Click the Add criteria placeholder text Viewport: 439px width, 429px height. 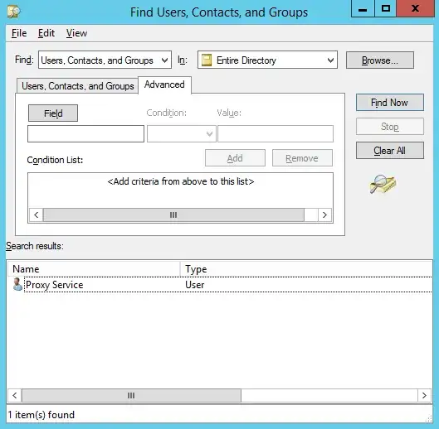181,181
